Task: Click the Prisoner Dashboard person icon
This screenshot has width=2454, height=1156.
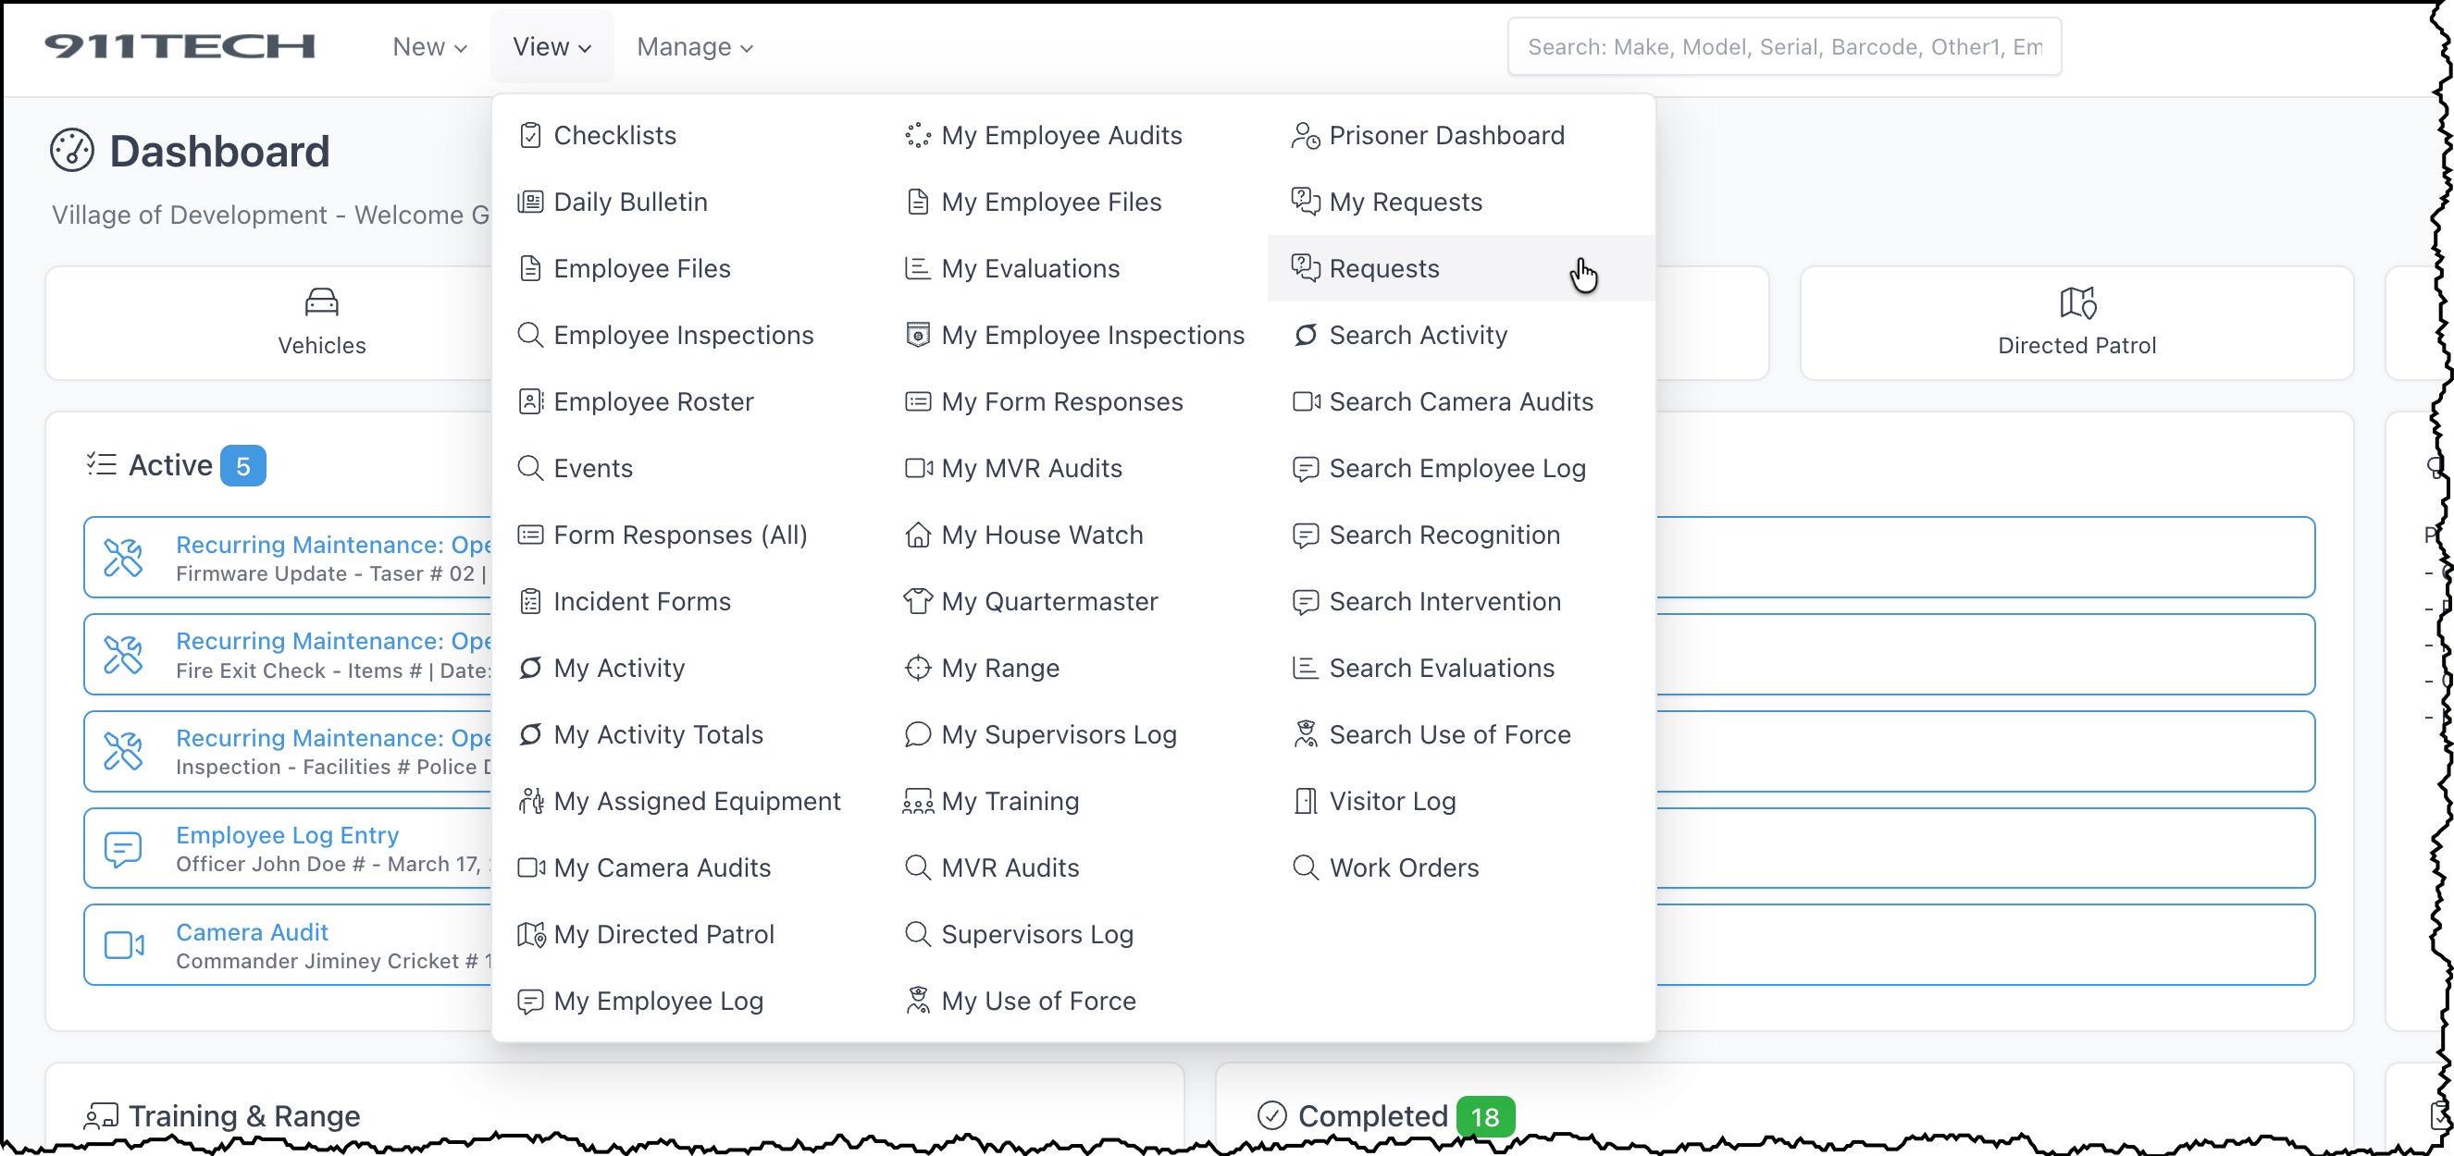Action: click(x=1304, y=135)
